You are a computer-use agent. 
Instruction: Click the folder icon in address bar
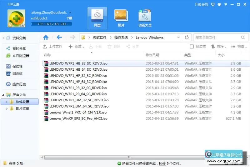pyautogui.click(x=83, y=38)
